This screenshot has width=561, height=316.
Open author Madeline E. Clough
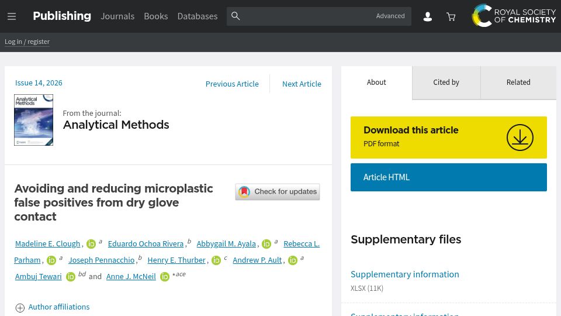(47, 243)
